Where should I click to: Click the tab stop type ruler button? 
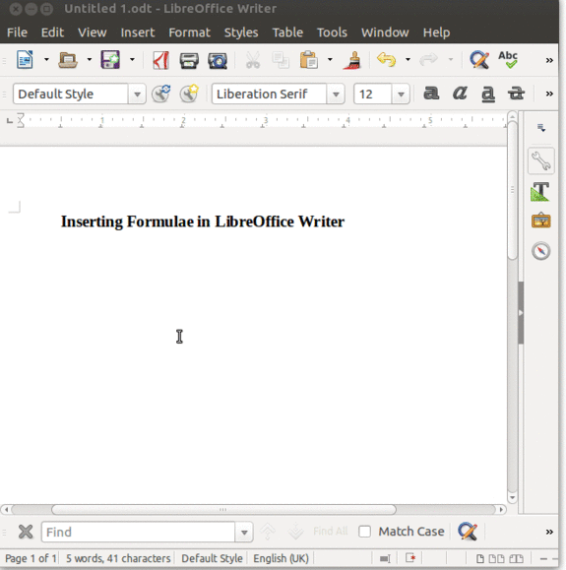point(10,121)
